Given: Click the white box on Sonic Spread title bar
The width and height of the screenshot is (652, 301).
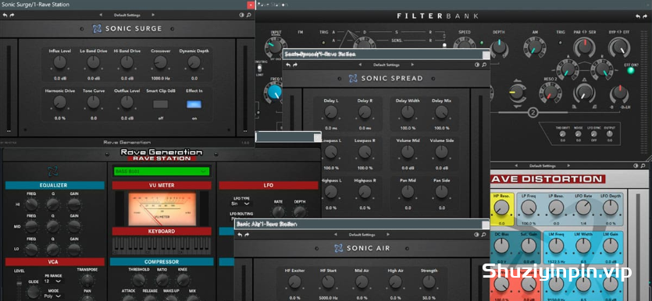Looking at the screenshot, I should coord(486,55).
